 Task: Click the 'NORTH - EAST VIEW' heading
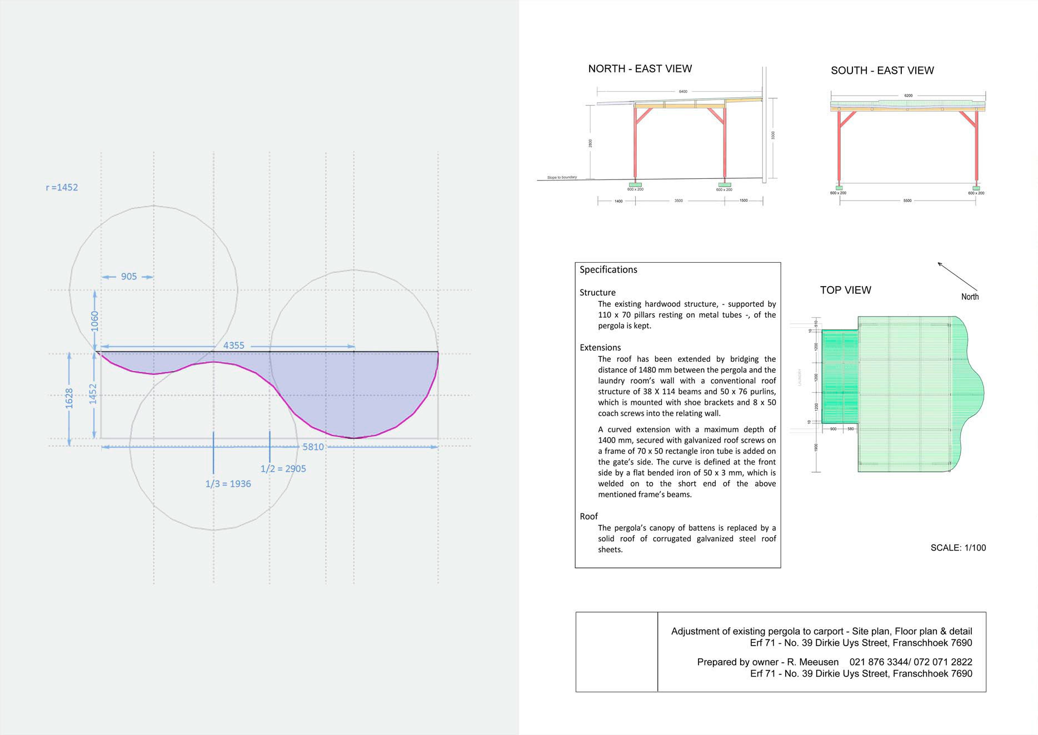(640, 68)
